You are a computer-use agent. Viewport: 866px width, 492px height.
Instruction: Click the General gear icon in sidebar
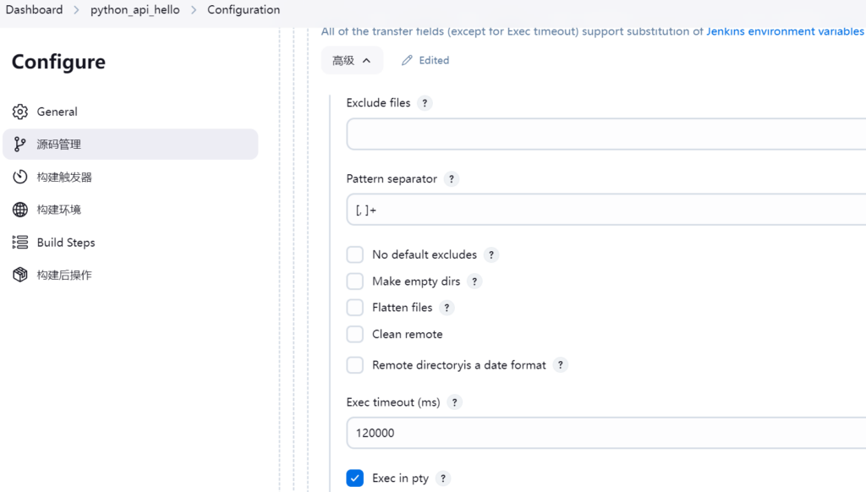(20, 112)
